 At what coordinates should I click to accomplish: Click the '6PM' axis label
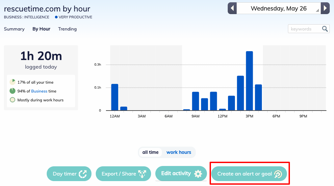click(x=276, y=116)
